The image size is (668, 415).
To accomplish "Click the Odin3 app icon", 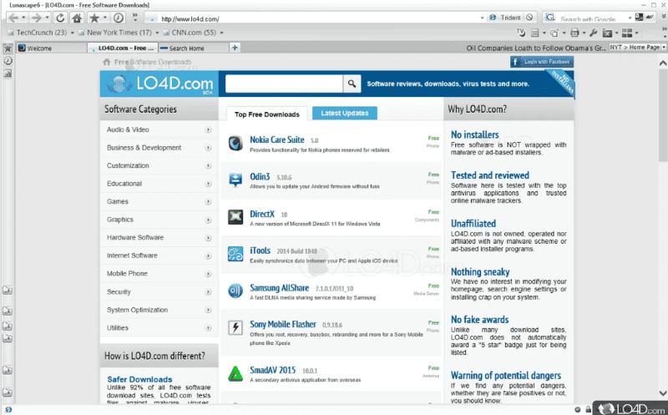I will tap(235, 180).
